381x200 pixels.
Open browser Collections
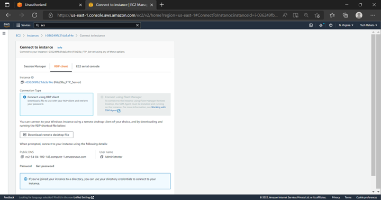click(x=345, y=15)
